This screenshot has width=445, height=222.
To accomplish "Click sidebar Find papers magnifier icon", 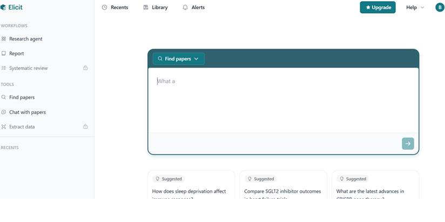I will [x=4, y=97].
